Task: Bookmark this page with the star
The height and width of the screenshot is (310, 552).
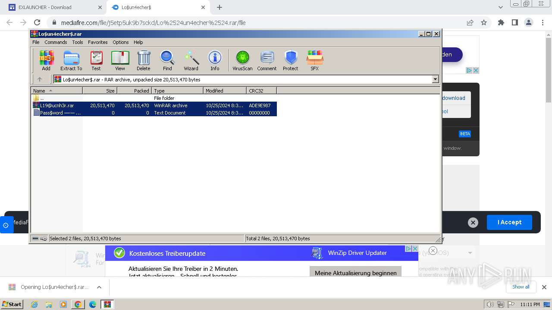Action: tap(484, 22)
